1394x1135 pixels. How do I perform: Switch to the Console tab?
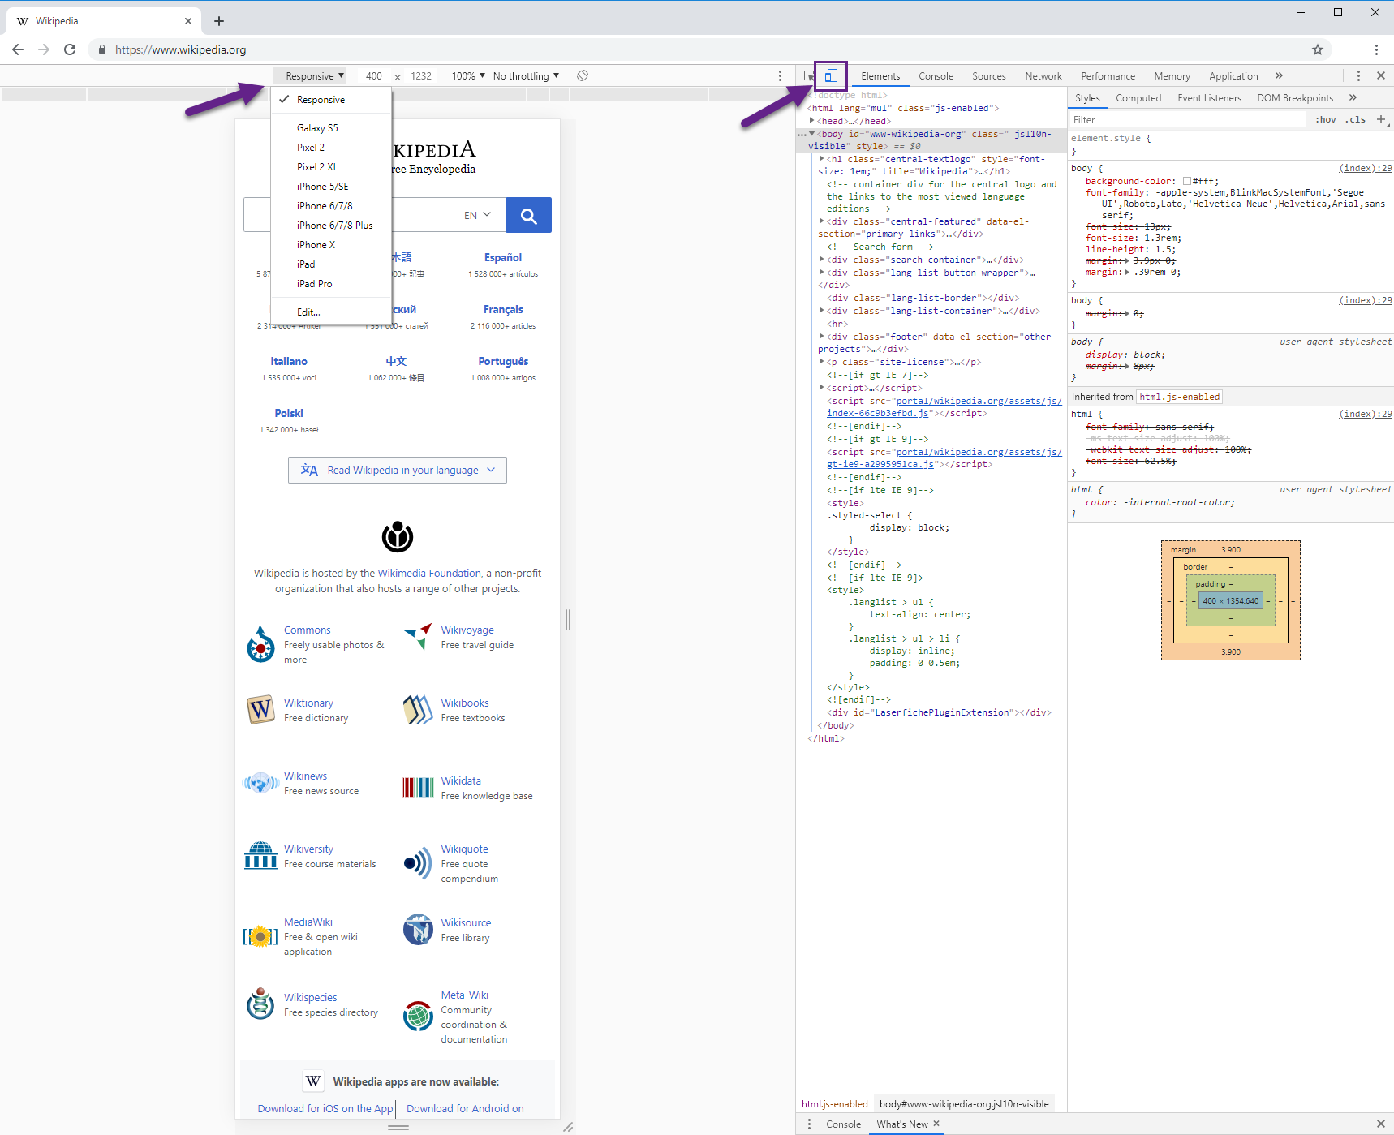coord(936,75)
